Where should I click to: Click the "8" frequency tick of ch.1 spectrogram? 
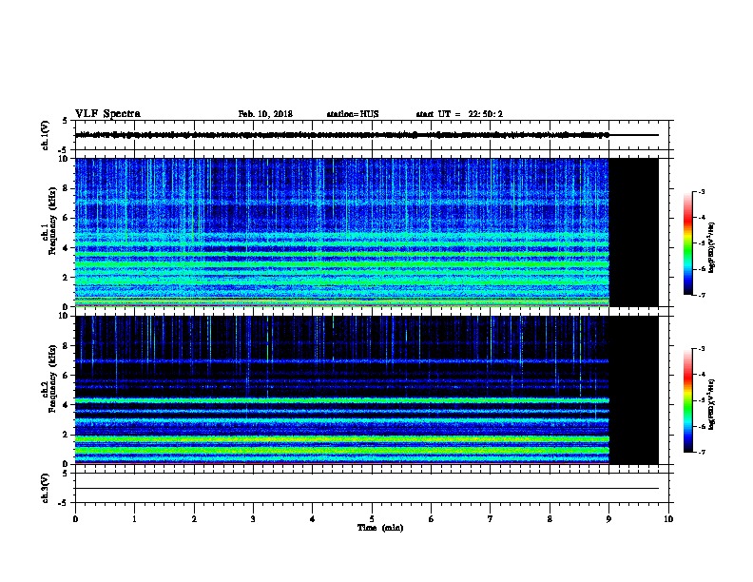pyautogui.click(x=67, y=188)
